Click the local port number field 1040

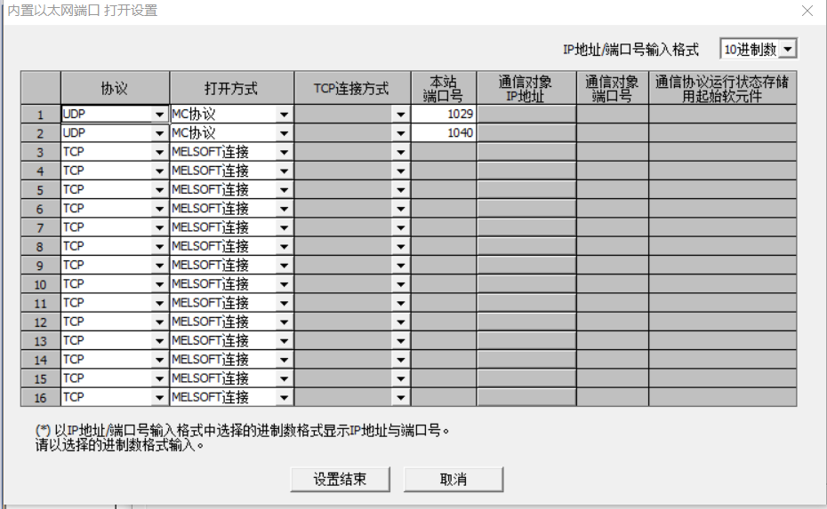443,133
